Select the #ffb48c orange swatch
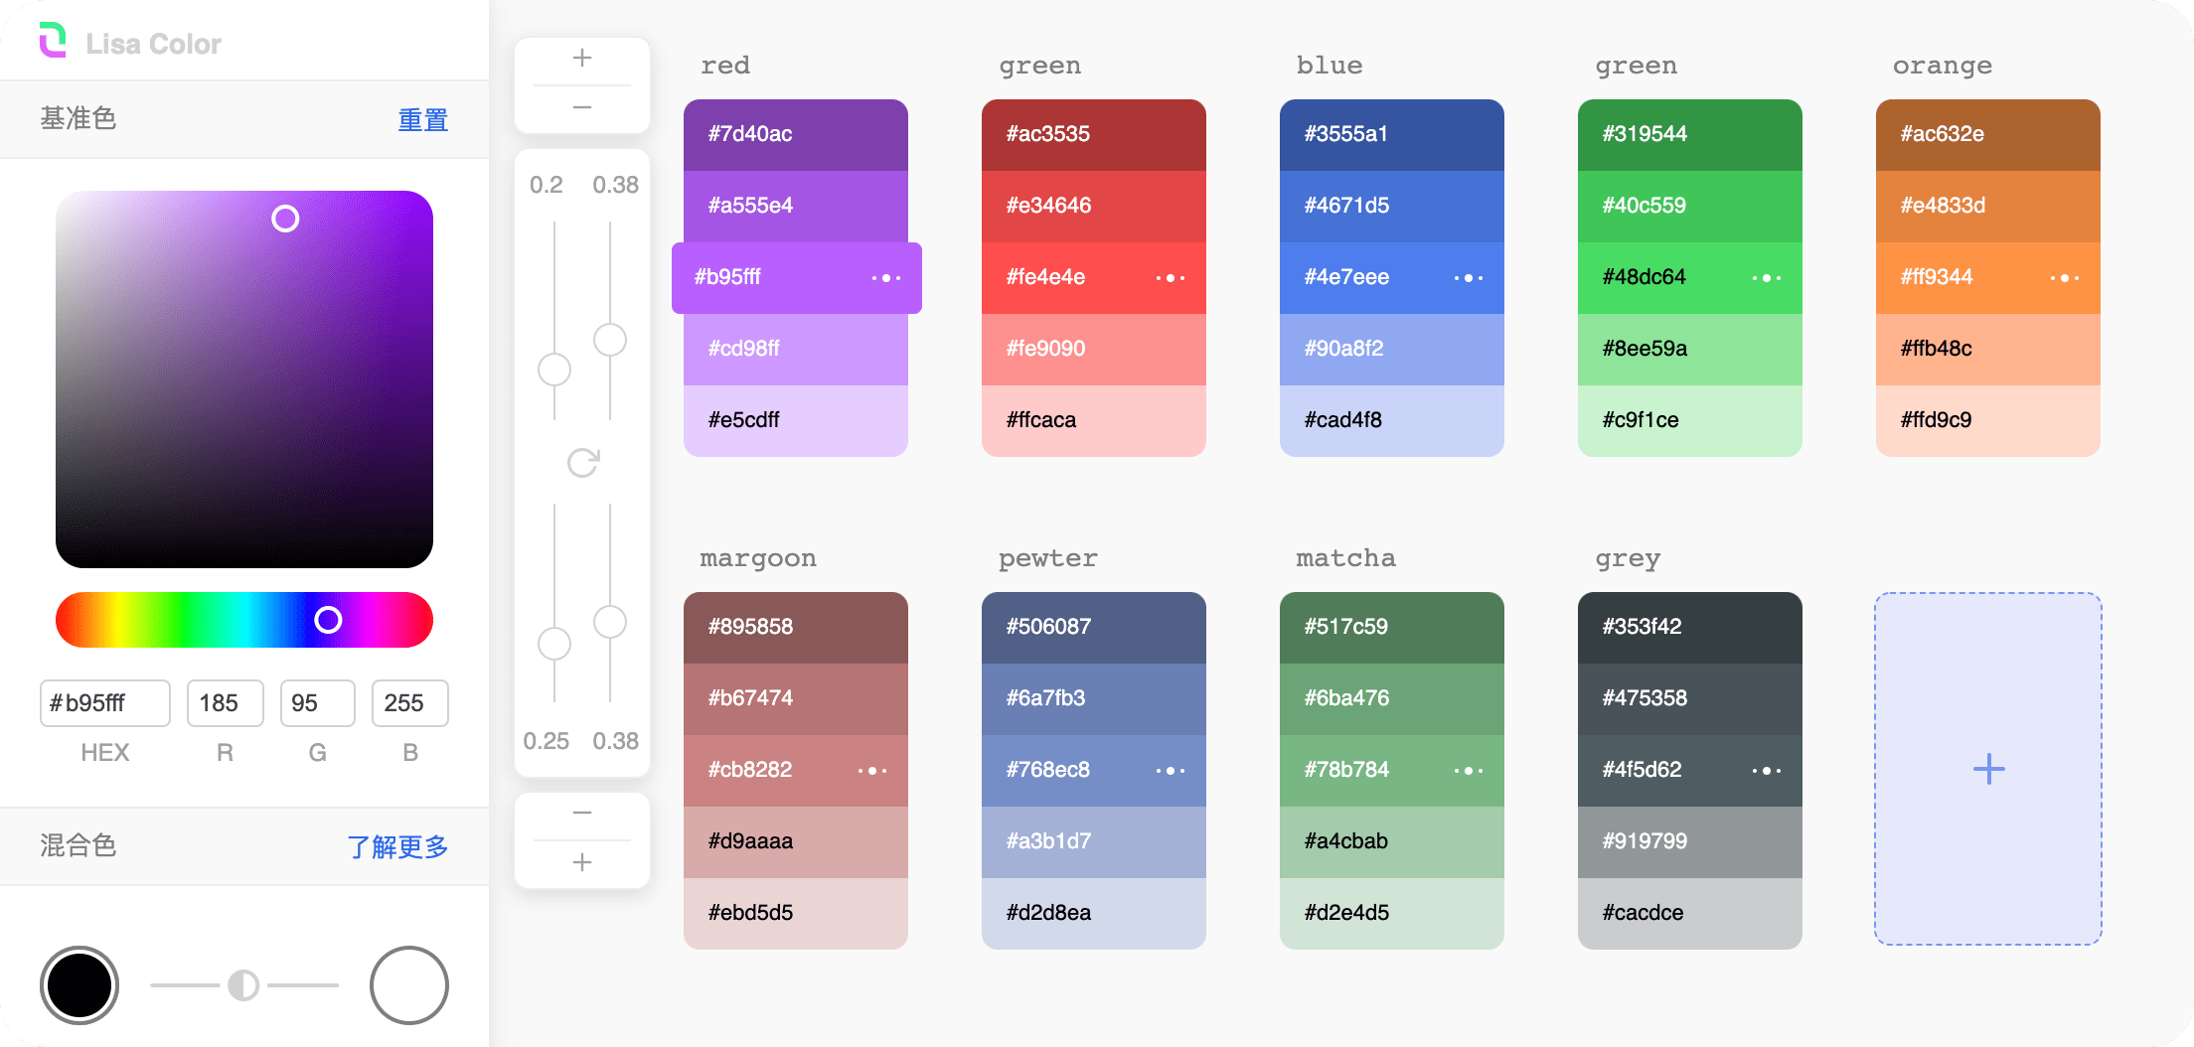 tap(1987, 349)
